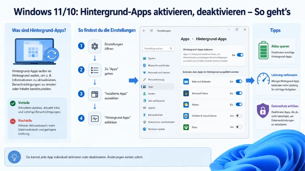305x171 pixels.
Task: Click the back arrow in Einstellungen window
Action: click(144, 31)
